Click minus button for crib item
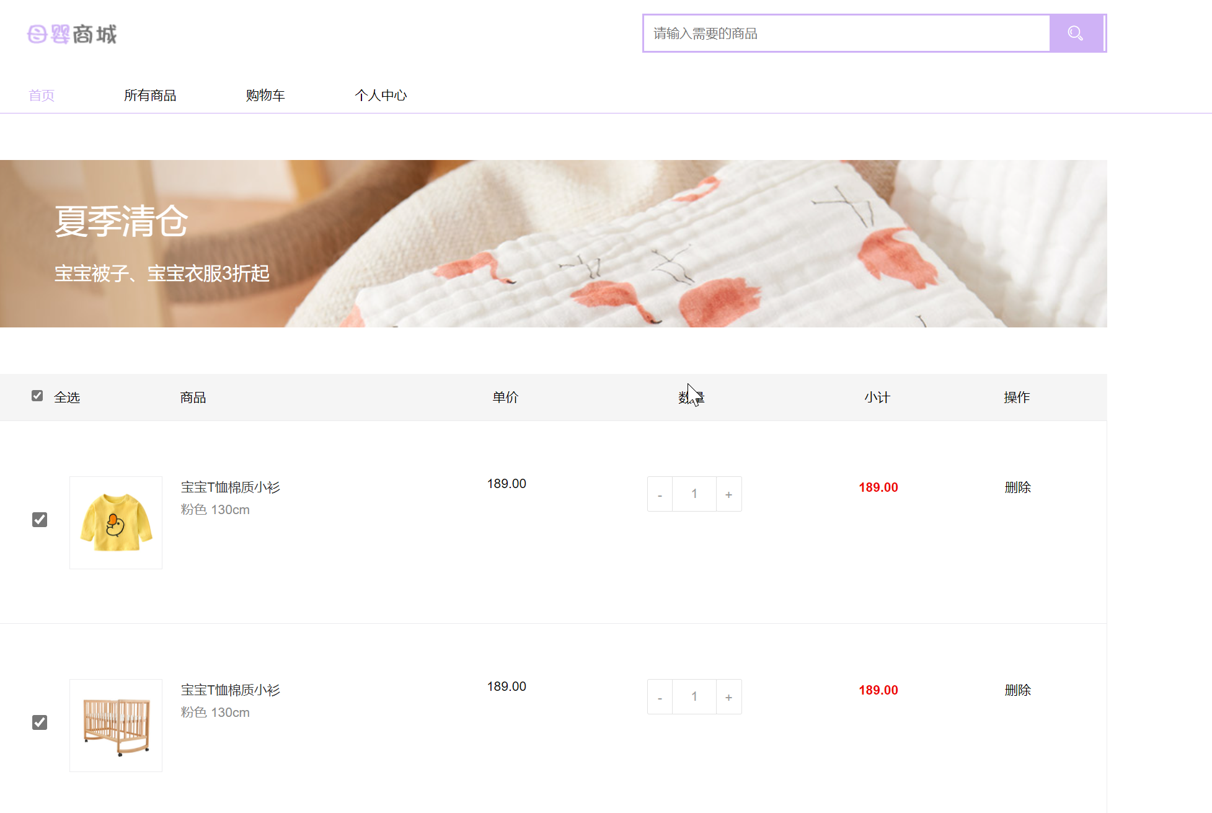Viewport: 1212px width, 813px height. 660,697
